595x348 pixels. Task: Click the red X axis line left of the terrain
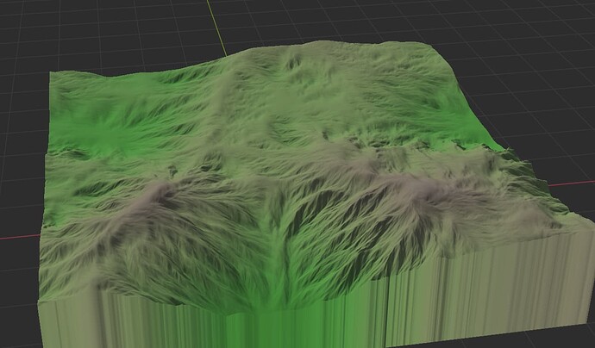22,234
